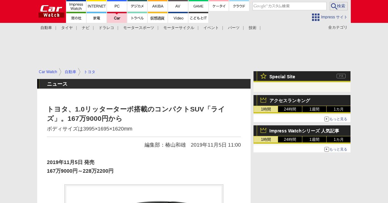Open the 全カテゴリ link

[x=338, y=27]
